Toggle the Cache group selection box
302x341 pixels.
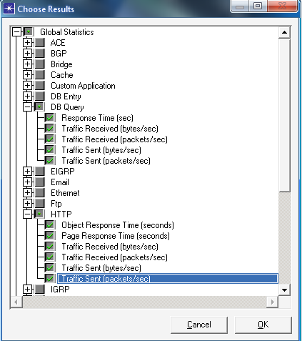(x=39, y=75)
